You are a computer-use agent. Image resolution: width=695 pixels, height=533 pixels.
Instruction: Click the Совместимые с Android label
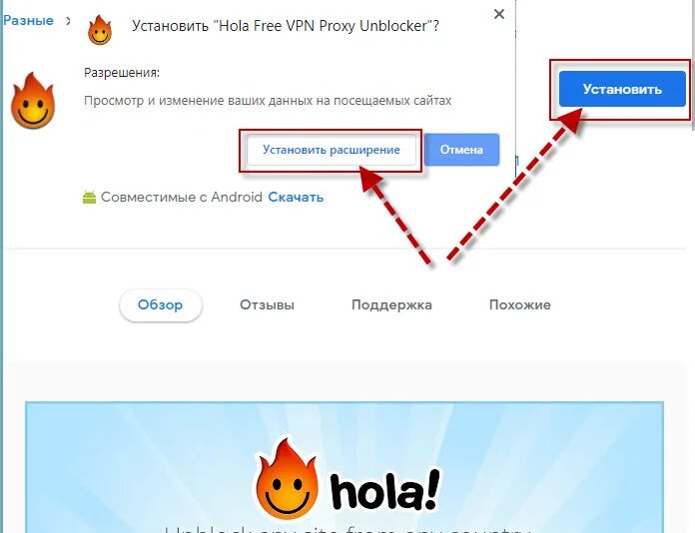182,198
